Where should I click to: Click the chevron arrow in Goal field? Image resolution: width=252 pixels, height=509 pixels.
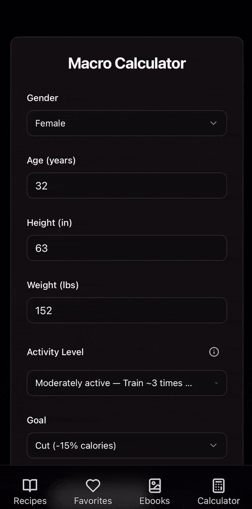pyautogui.click(x=213, y=445)
